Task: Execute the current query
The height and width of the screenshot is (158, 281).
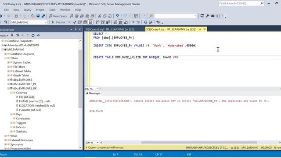Action: (x=58, y=22)
